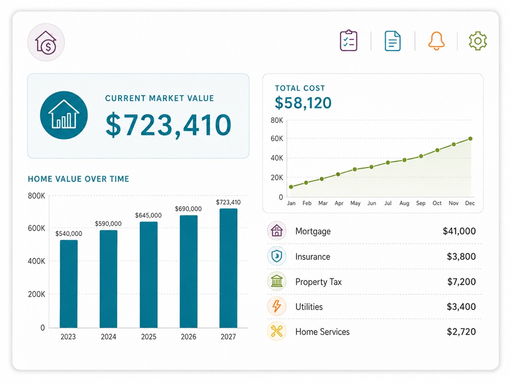
Task: Click the Utilities lightning bolt icon
Action: pos(276,306)
